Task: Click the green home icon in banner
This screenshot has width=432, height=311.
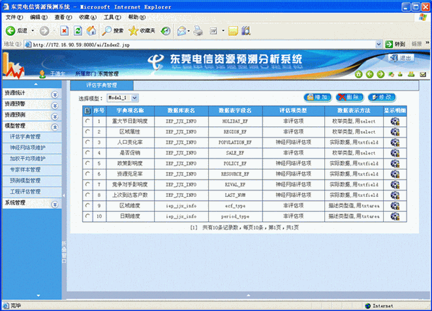Action: coord(358,74)
